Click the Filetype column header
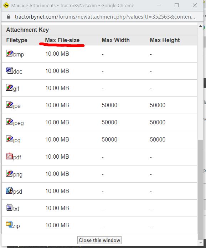 pos(17,40)
